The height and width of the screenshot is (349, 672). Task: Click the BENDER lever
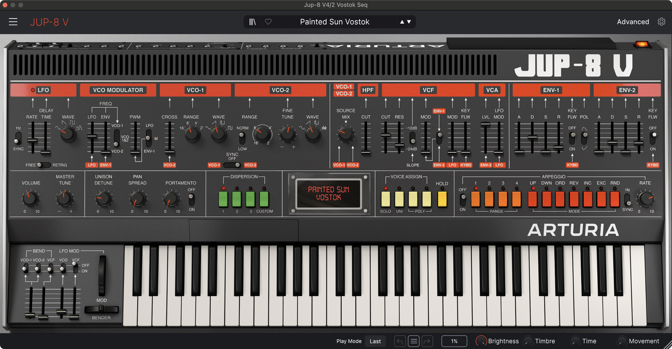[x=101, y=310]
